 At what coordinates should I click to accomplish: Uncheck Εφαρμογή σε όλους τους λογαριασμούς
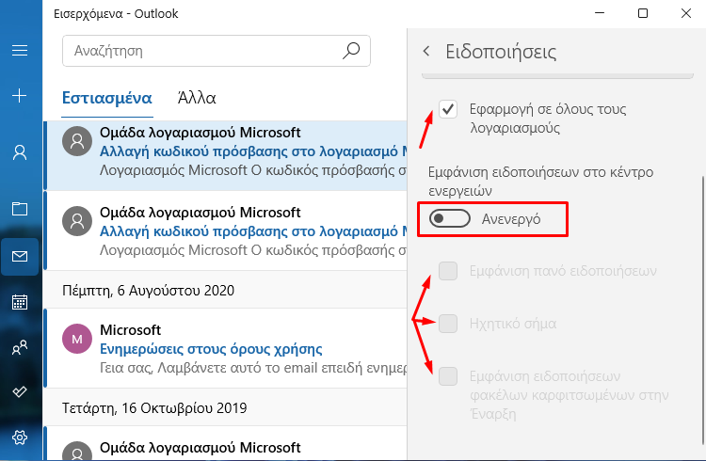(x=448, y=109)
